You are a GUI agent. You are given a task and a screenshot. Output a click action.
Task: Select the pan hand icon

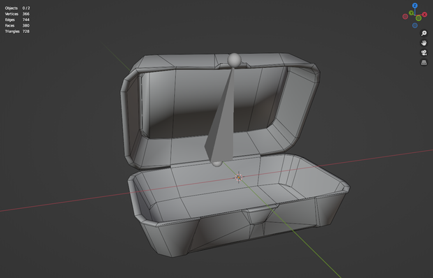coord(424,43)
